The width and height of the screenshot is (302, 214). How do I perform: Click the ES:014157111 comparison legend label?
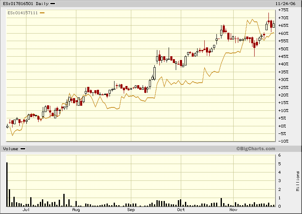[23, 13]
